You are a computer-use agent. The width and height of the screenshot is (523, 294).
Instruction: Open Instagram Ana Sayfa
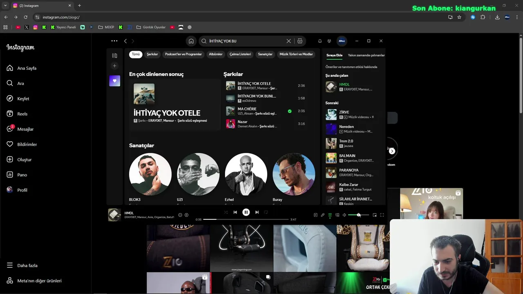(22, 68)
